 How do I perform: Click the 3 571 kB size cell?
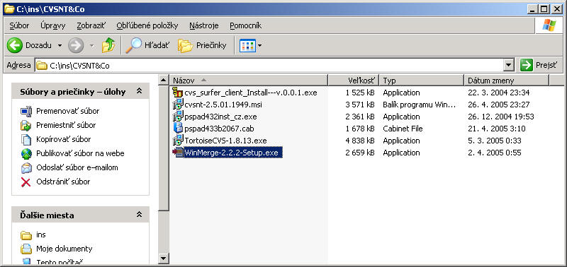click(x=359, y=105)
